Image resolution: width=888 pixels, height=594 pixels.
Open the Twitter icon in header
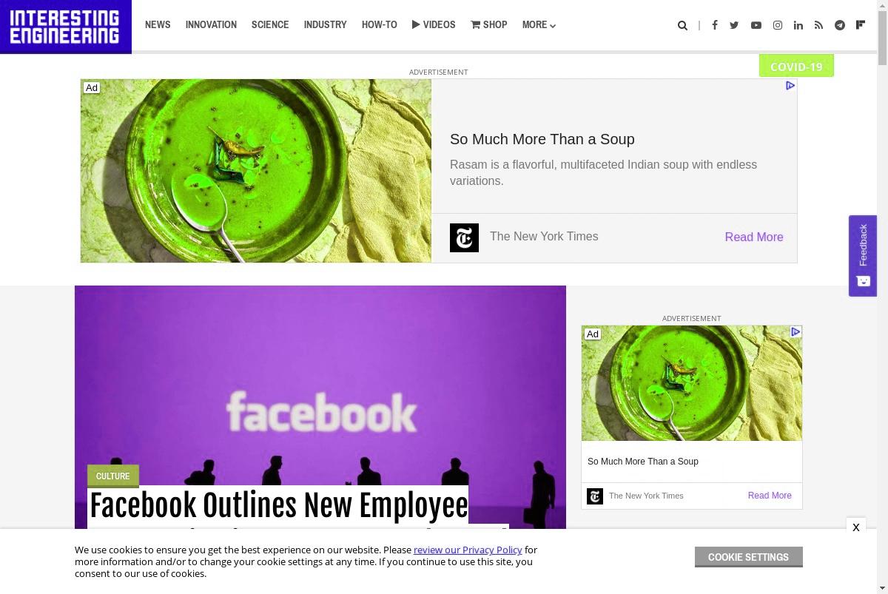[x=734, y=25]
